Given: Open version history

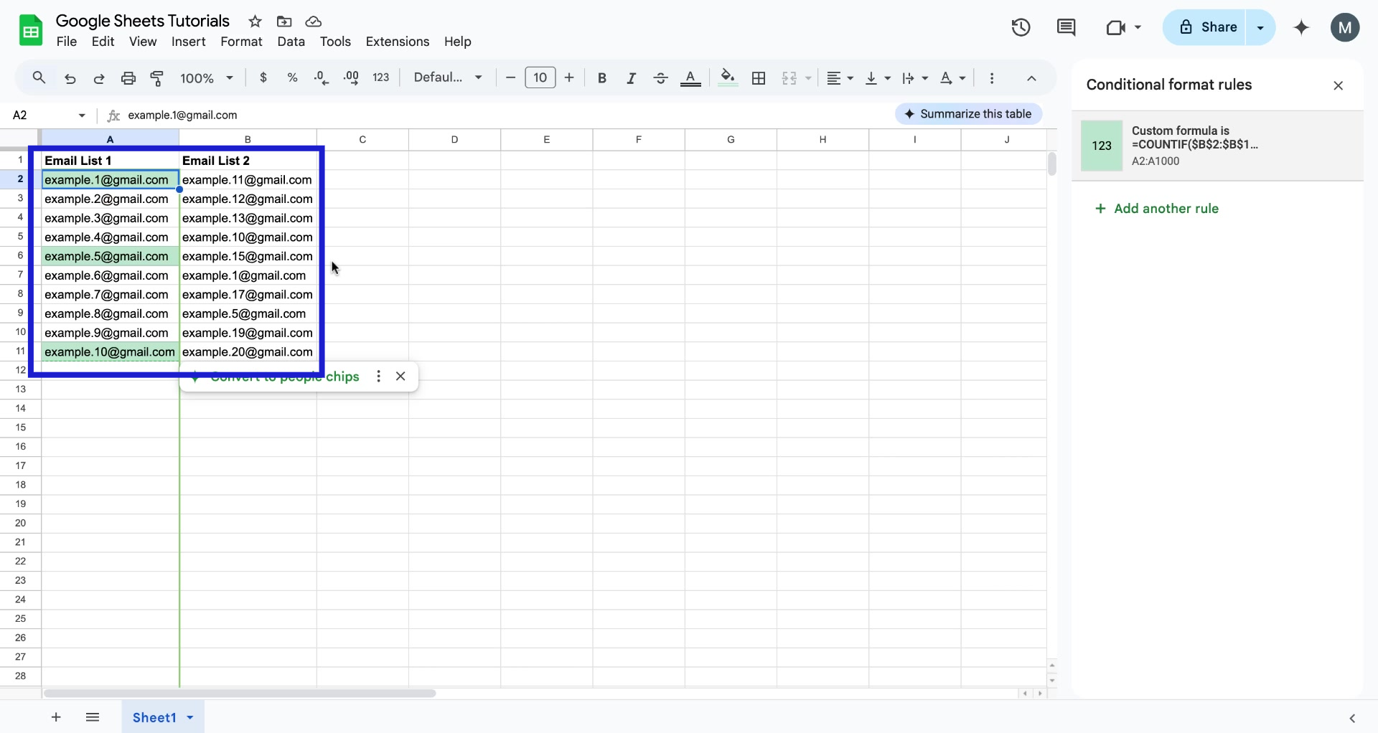Looking at the screenshot, I should click(x=1021, y=27).
